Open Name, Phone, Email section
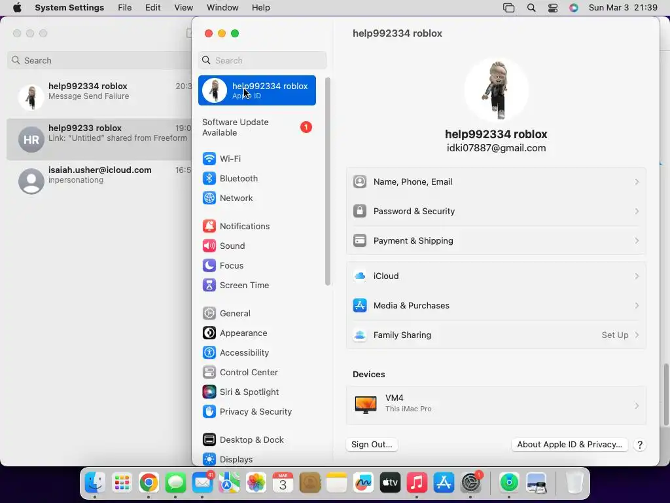This screenshot has width=670, height=503. [x=496, y=182]
